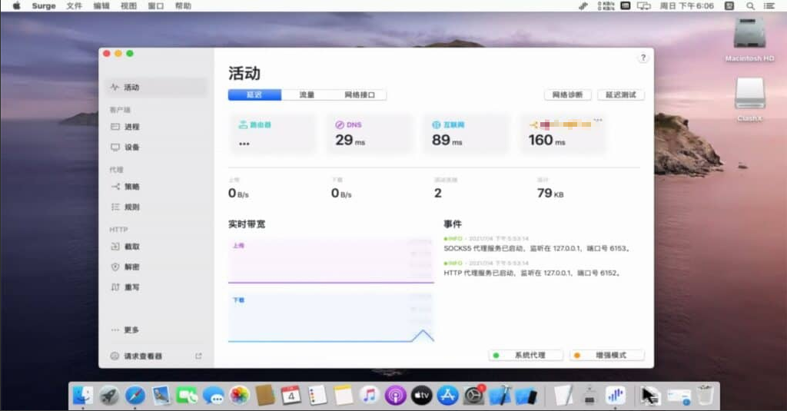Click the 延迟测试 button
The height and width of the screenshot is (411, 787).
coord(621,95)
